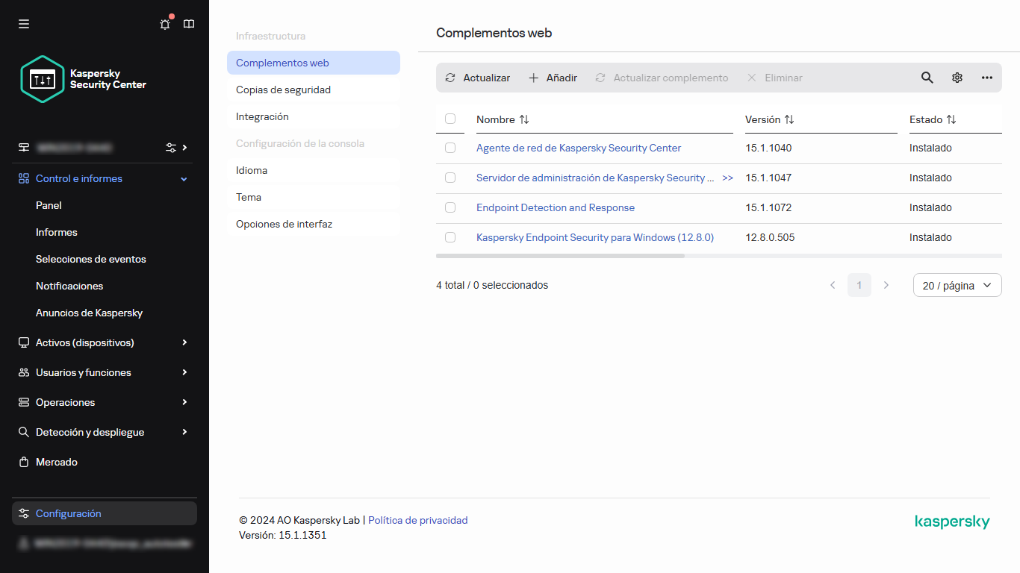Open the Copias de seguridad section
The height and width of the screenshot is (573, 1020).
coord(282,90)
